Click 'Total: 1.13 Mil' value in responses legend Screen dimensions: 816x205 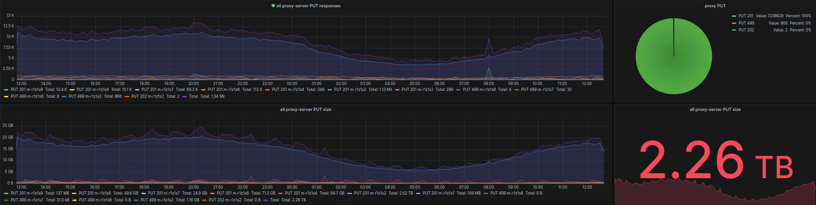380,90
